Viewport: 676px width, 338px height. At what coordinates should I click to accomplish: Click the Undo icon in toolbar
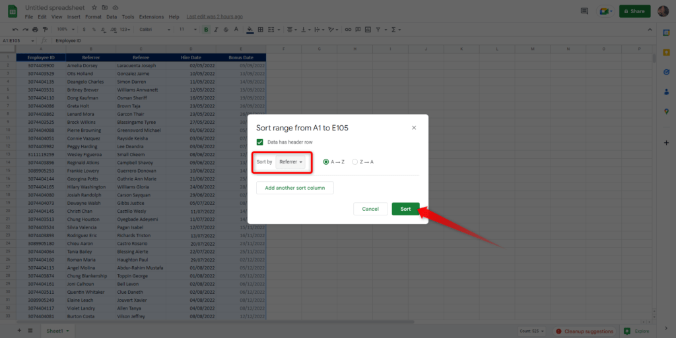(16, 30)
